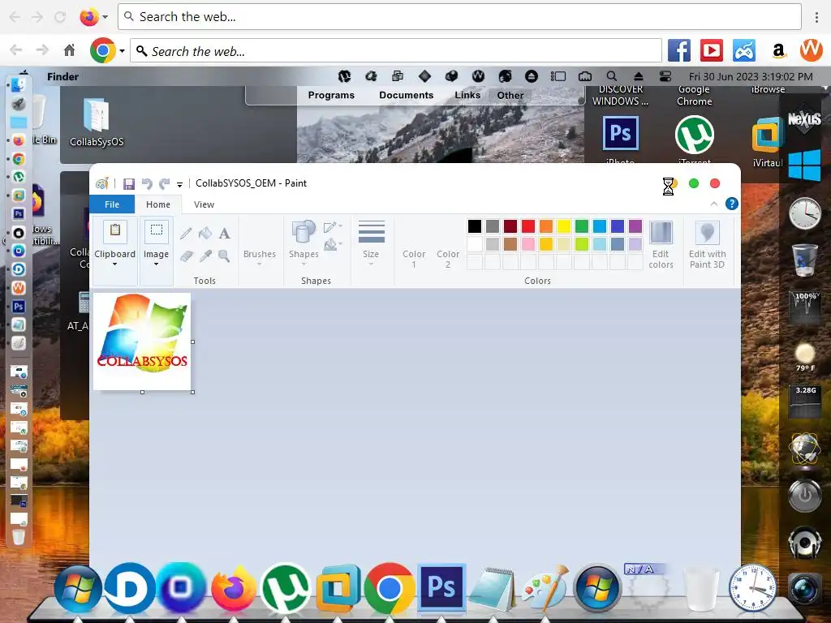Select the Color picker eyedropper tool
This screenshot has width=831, height=623.
[205, 256]
